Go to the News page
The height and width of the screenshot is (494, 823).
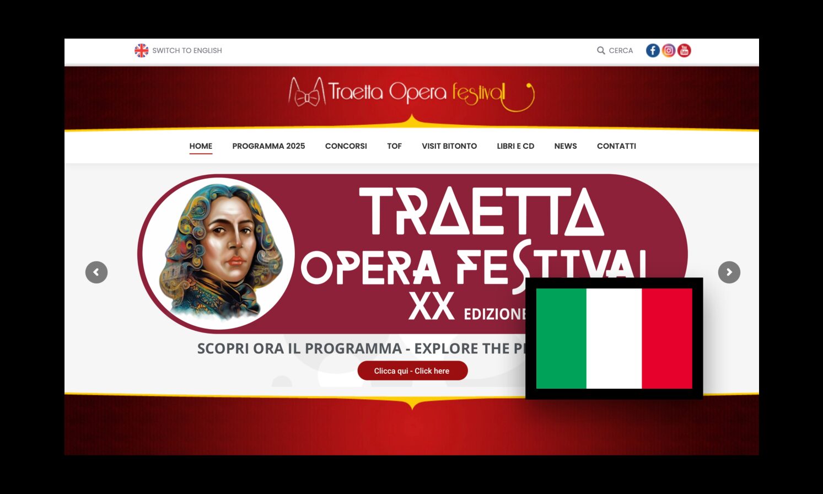pyautogui.click(x=566, y=146)
